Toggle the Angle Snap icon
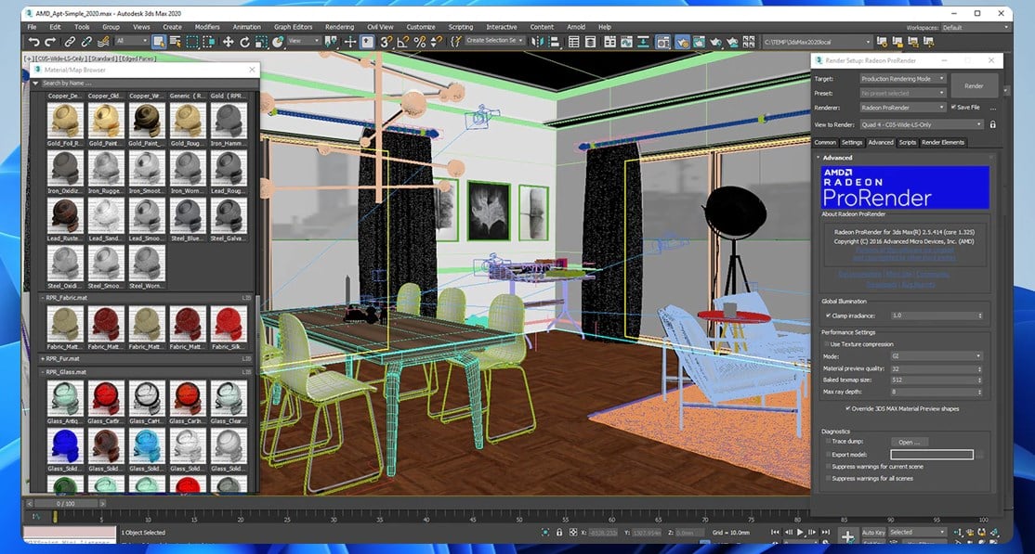The image size is (1035, 554). [x=402, y=42]
